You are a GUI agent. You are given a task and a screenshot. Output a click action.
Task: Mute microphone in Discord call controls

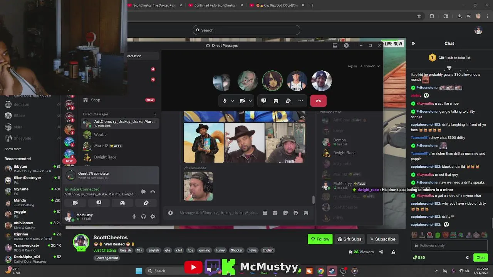click(225, 101)
